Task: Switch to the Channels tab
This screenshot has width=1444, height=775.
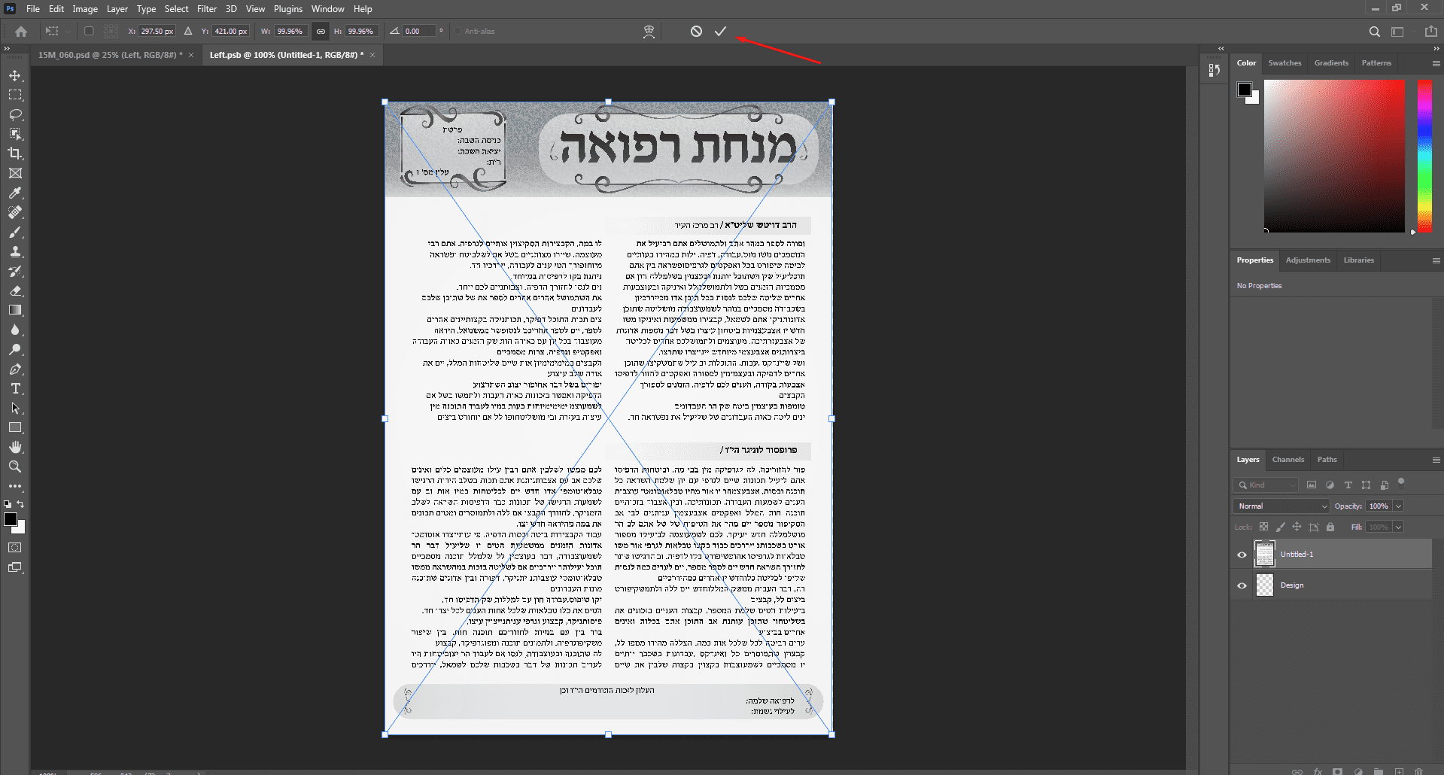Action: [x=1287, y=460]
